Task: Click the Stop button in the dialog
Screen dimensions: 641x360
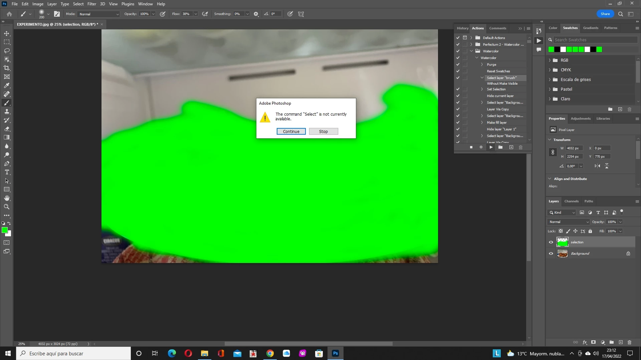Action: tap(323, 131)
